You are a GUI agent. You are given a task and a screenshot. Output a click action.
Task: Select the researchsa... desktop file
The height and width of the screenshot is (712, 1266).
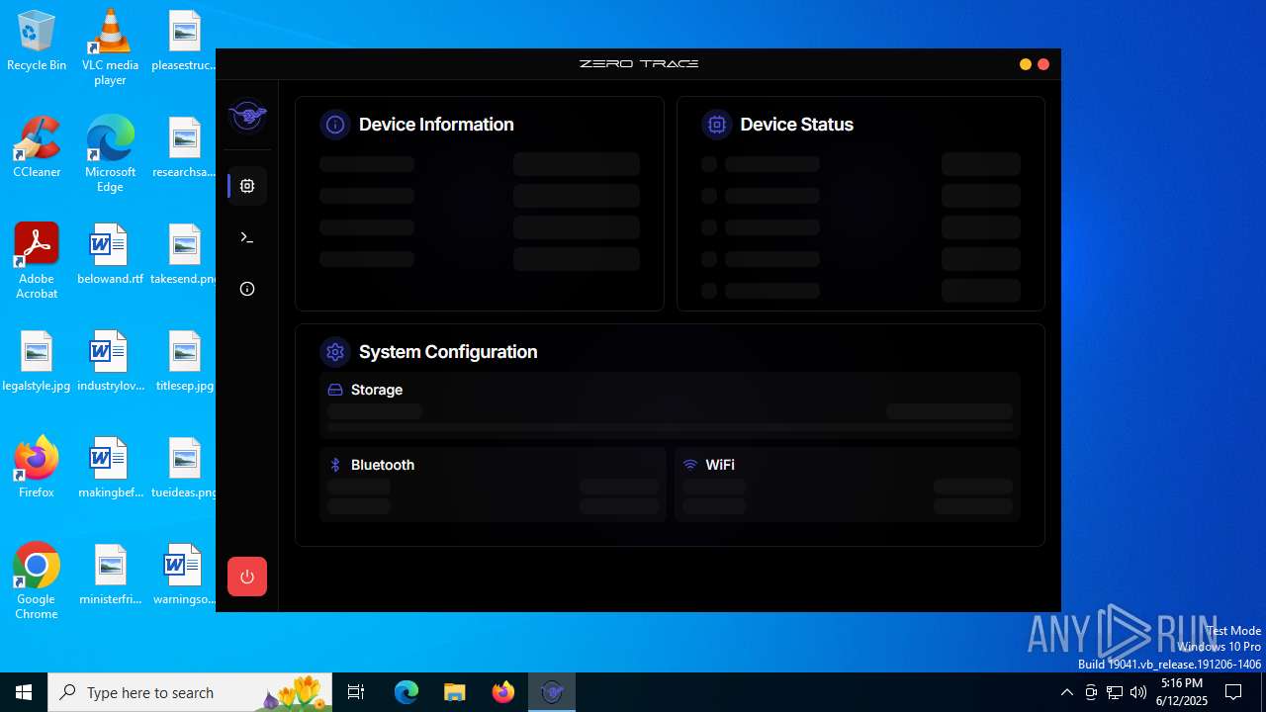[x=184, y=147]
